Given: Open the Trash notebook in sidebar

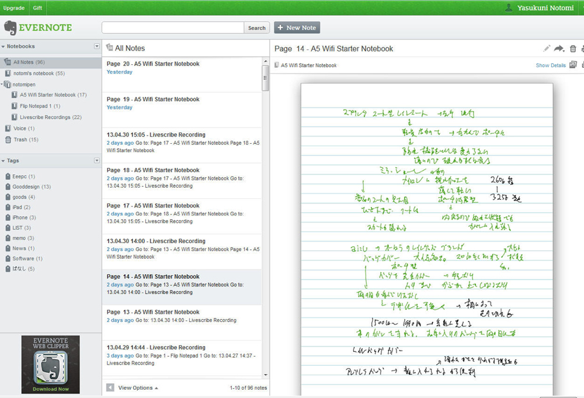Looking at the screenshot, I should click(20, 140).
